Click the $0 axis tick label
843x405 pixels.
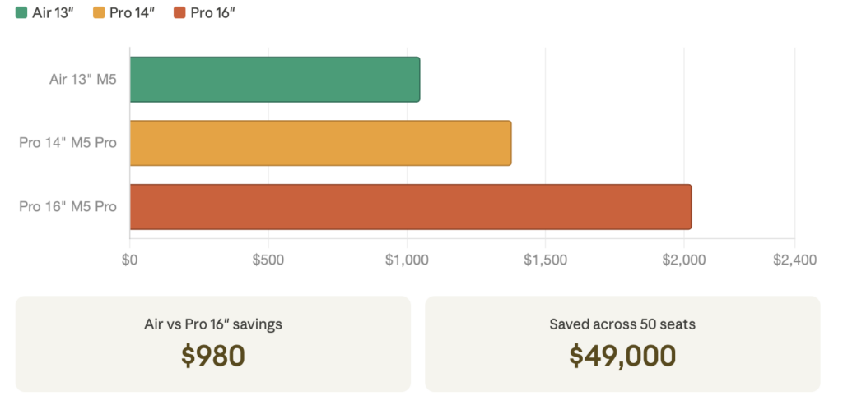(x=129, y=260)
